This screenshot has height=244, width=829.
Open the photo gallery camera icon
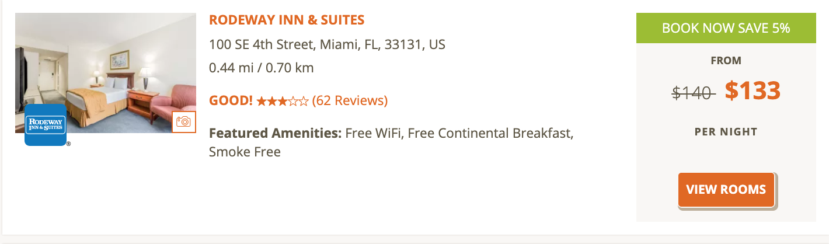click(184, 121)
